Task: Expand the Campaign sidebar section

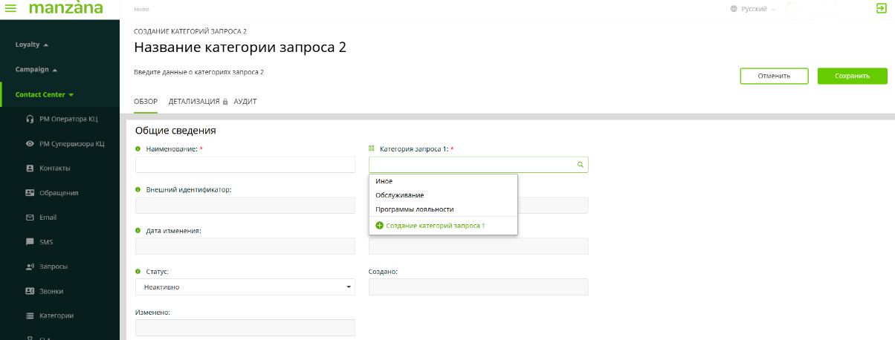Action: (36, 70)
